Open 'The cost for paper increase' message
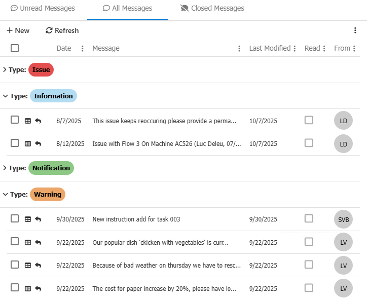This screenshot has width=367, height=299. 164,289
